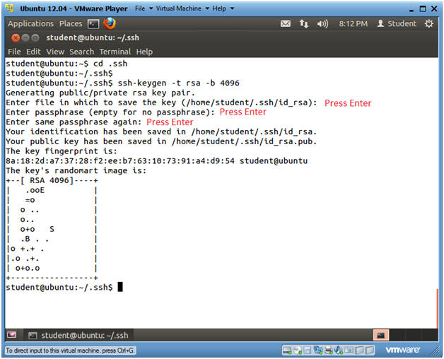Open the terminal launcher in top panel
This screenshot has height=359, width=444.
pyautogui.click(x=93, y=24)
